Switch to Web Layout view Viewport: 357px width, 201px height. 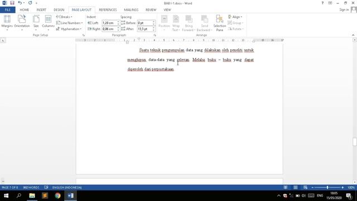305,188
